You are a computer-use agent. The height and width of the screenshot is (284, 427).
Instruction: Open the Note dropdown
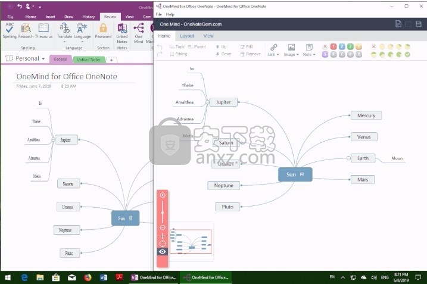pyautogui.click(x=309, y=51)
